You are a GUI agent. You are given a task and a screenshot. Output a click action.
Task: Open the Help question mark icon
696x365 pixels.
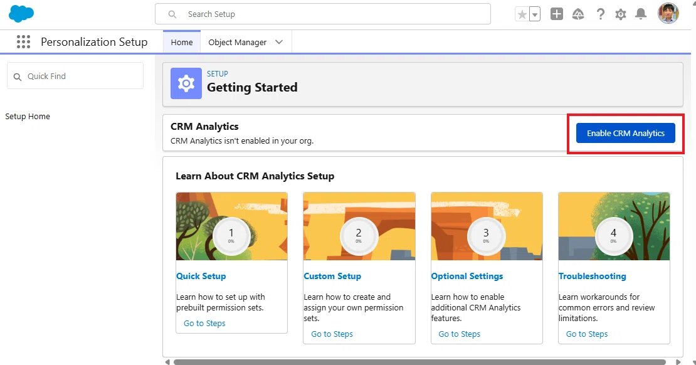[601, 14]
